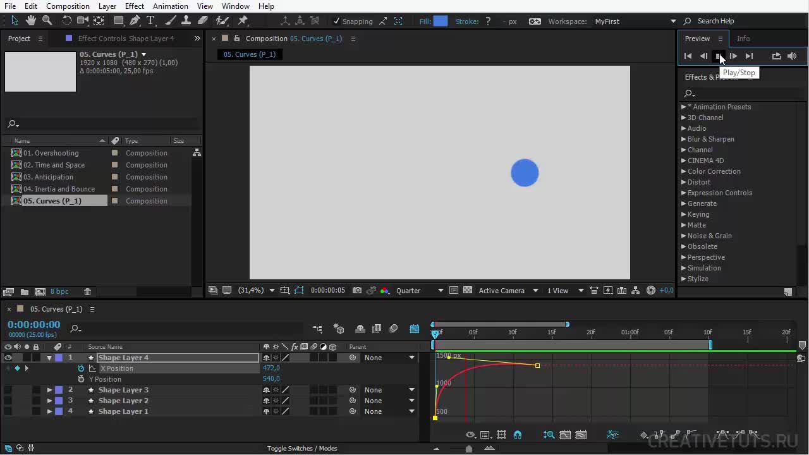Image resolution: width=809 pixels, height=455 pixels.
Task: Open 1 View layout dropdown
Action: point(565,291)
